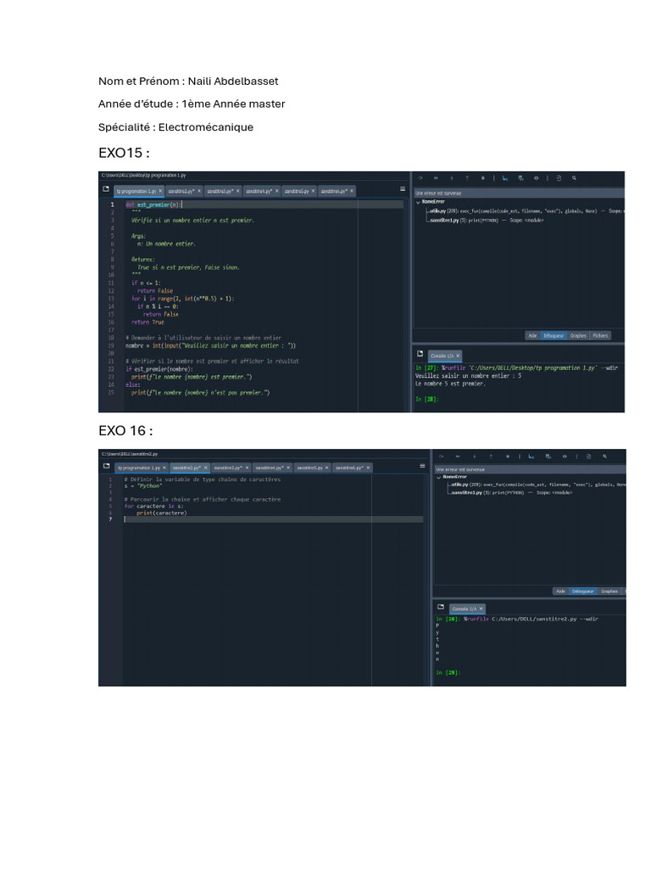Open the Aide pane tab in EXO 16 screenshot
The width and height of the screenshot is (651, 869).
coord(561,591)
